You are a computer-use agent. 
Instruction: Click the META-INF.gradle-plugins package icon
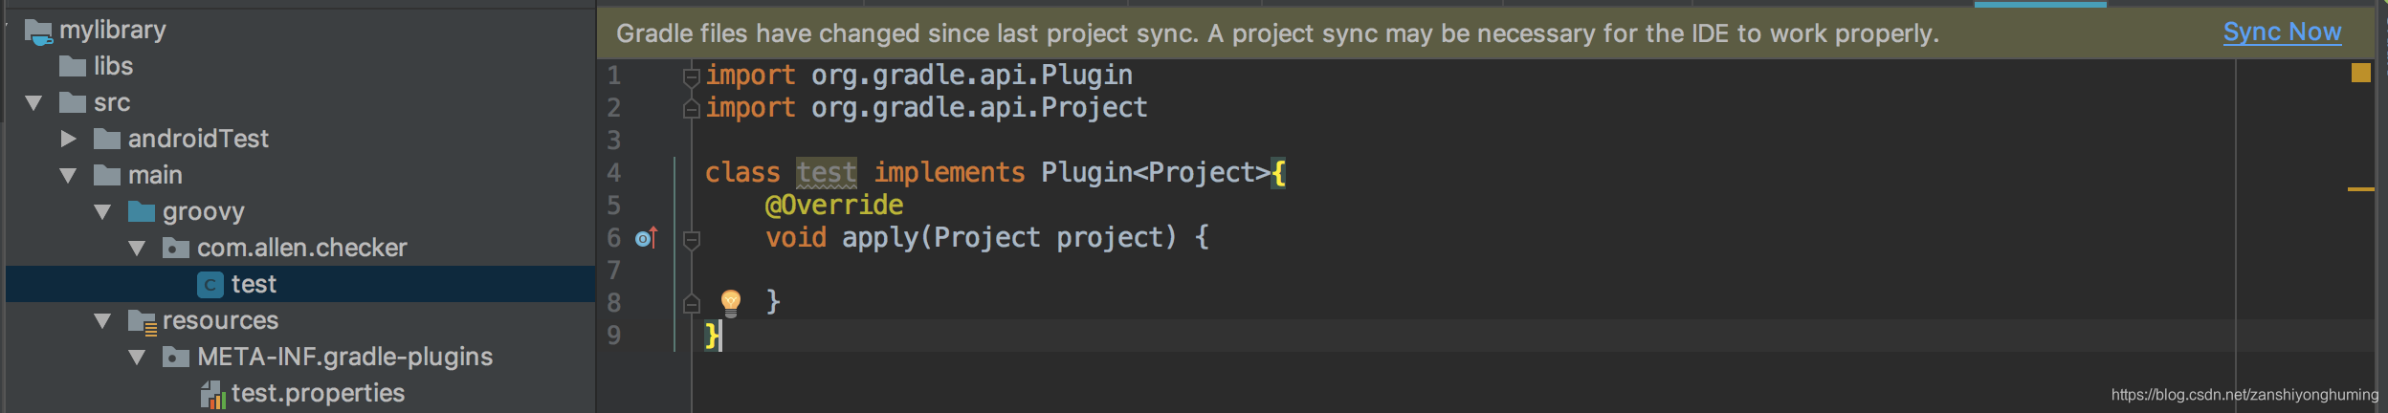pyautogui.click(x=176, y=358)
